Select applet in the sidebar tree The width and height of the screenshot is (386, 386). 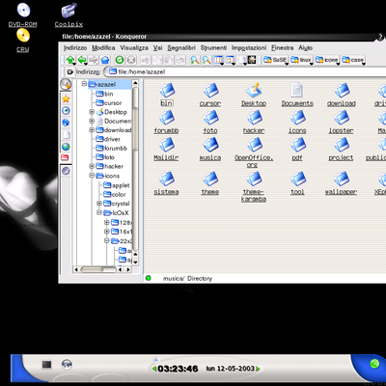pyautogui.click(x=117, y=185)
